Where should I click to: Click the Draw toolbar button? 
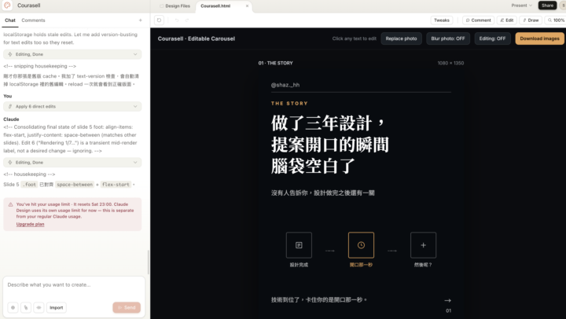pyautogui.click(x=531, y=20)
